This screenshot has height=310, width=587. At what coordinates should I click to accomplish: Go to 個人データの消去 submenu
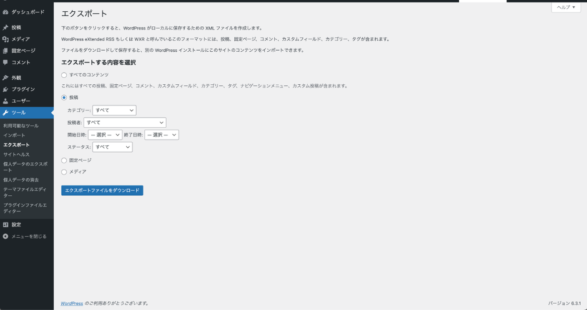[21, 180]
